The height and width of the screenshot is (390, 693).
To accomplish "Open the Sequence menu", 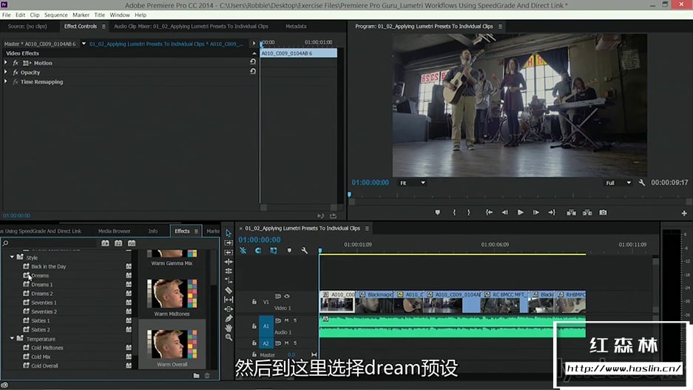I will 55,15.
